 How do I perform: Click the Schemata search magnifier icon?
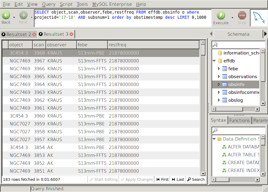215,45
